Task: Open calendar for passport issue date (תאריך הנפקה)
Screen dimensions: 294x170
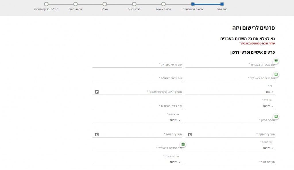Action: coord(190,134)
